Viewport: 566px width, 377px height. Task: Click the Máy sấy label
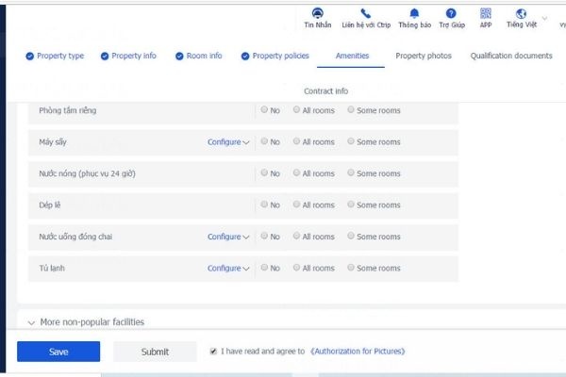click(53, 142)
